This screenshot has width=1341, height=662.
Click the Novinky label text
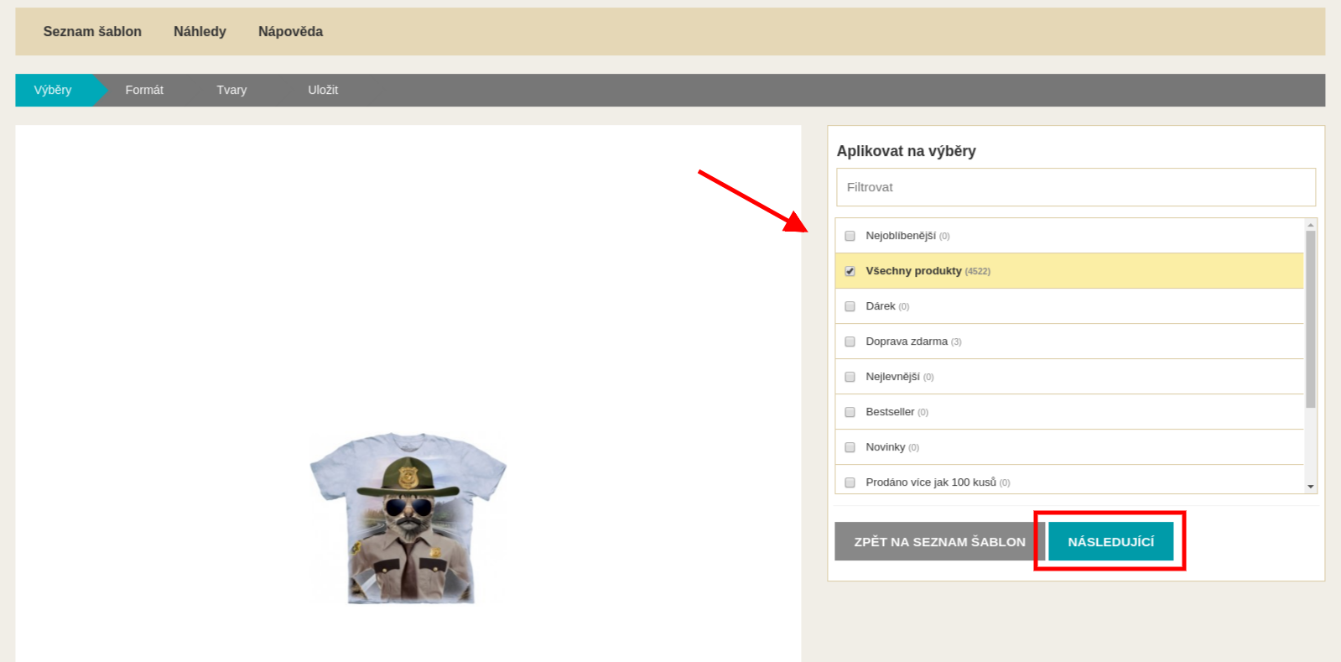886,447
